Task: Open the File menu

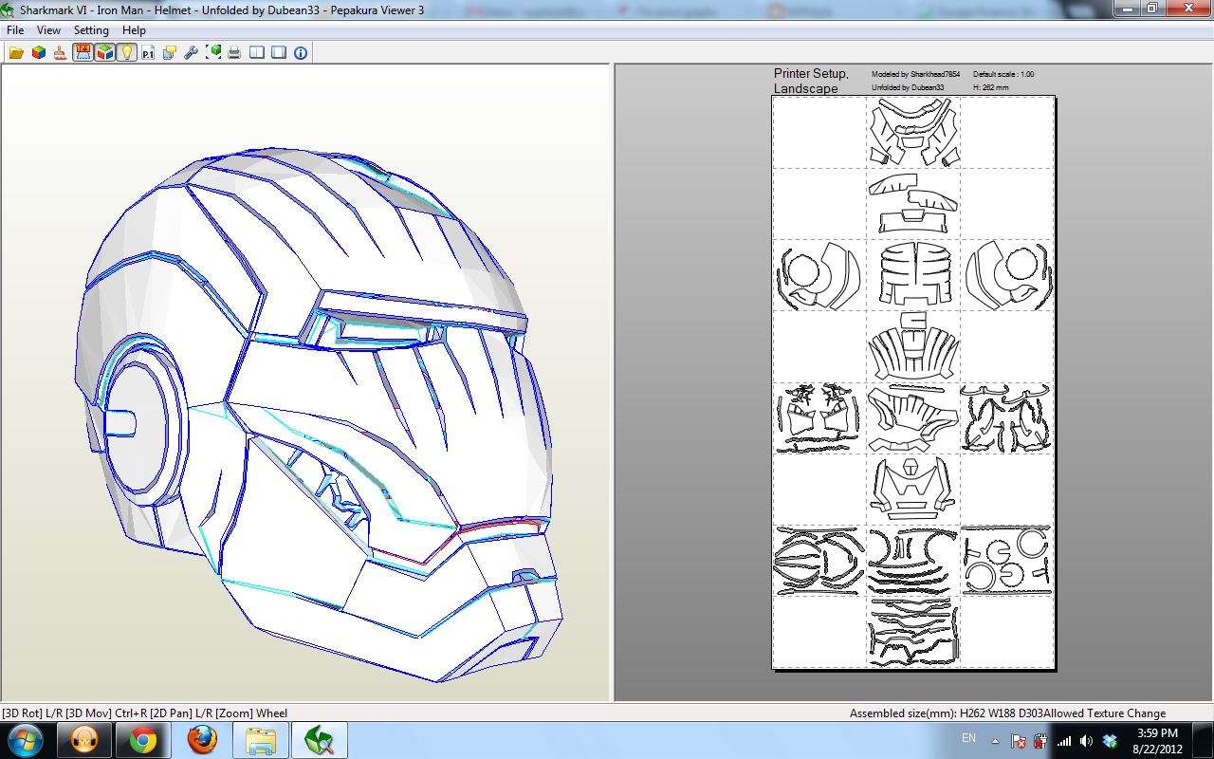Action: pyautogui.click(x=15, y=30)
